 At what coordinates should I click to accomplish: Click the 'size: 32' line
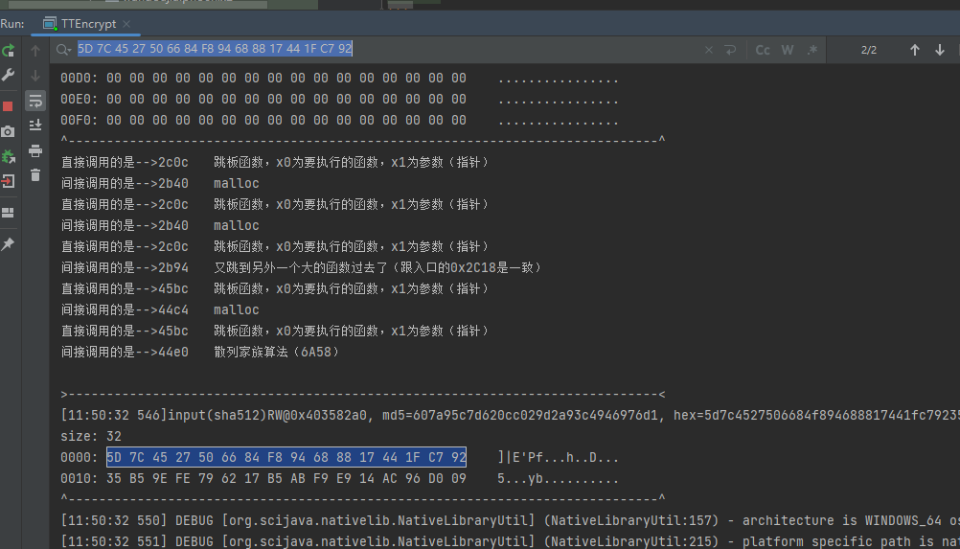point(91,436)
